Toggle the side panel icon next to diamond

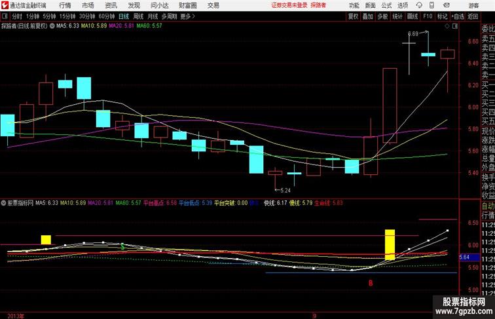(x=455, y=26)
